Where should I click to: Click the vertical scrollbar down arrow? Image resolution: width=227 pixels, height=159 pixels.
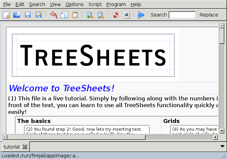pos(222,131)
